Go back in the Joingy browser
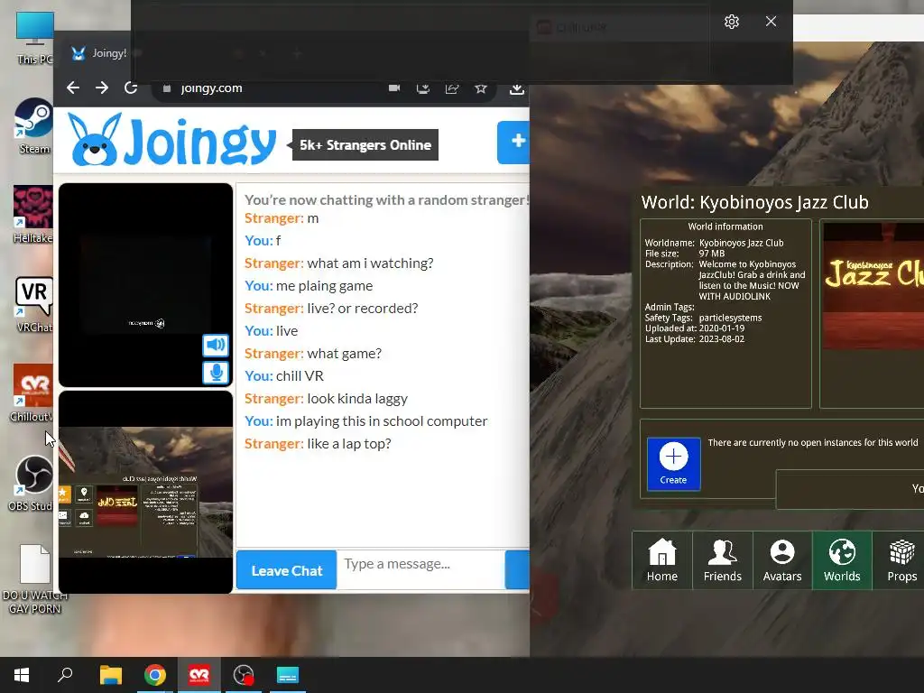This screenshot has width=924, height=693. [x=73, y=88]
